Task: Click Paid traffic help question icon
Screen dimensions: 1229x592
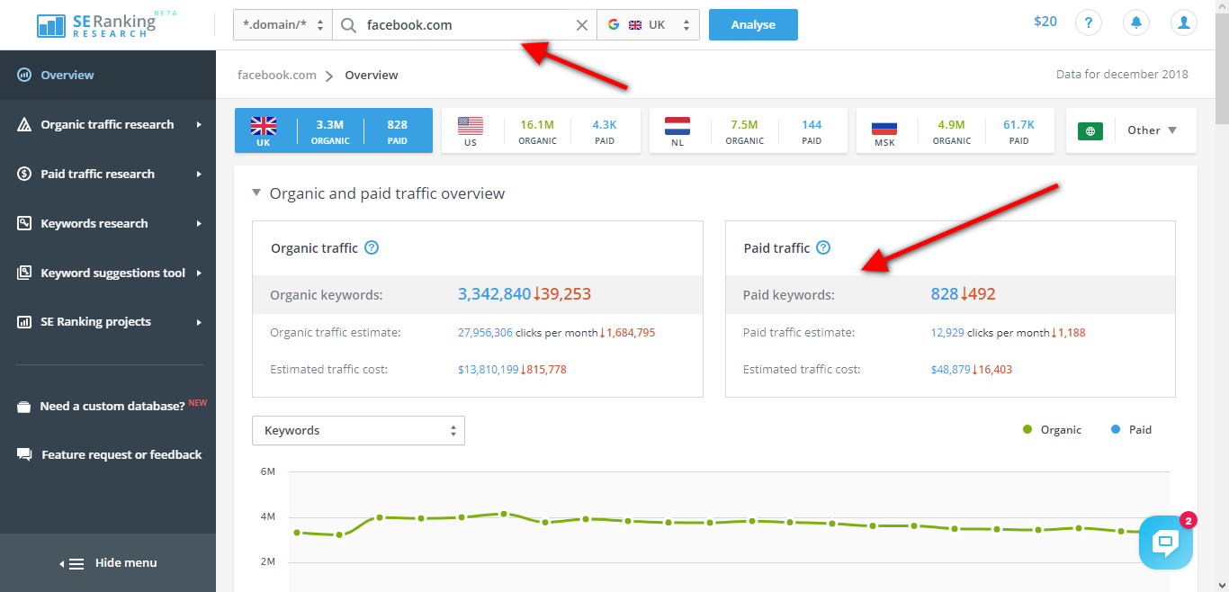Action: point(823,247)
